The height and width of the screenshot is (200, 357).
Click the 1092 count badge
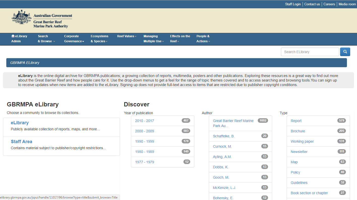pos(263,121)
